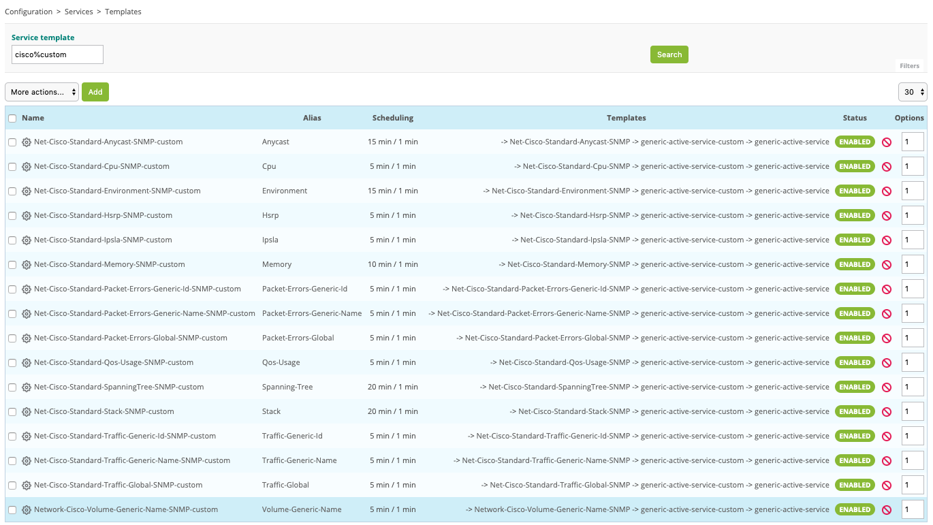Viewport: 933px width, 525px height.
Task: Check the Net-Cisco-Standard-Anycast-SNMP-custom row checkbox
Action: [12, 142]
